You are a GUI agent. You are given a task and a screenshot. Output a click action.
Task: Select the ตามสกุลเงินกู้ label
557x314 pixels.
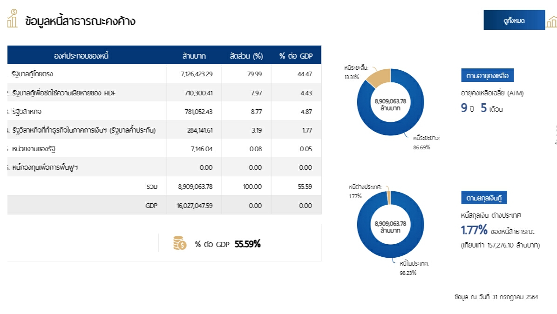tap(484, 198)
